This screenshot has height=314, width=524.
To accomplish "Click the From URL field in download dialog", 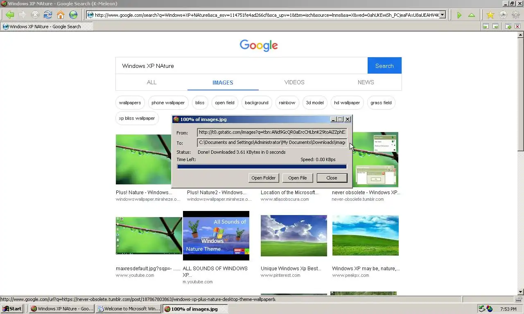I will [272, 132].
